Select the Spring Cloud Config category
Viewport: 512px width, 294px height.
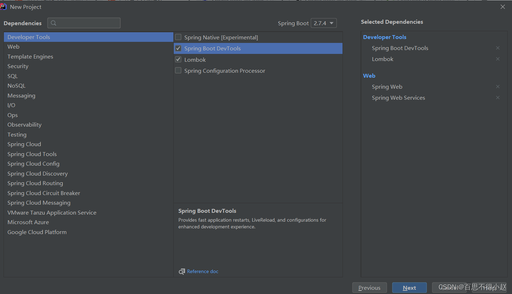pos(88,164)
